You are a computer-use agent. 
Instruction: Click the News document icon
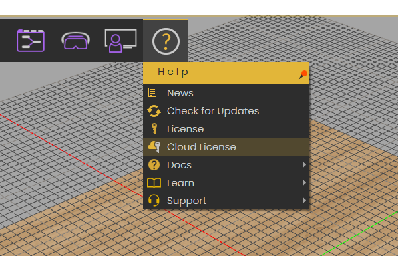(152, 92)
